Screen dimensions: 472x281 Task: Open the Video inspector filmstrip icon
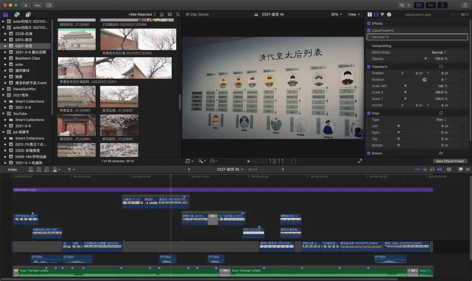coord(376,14)
